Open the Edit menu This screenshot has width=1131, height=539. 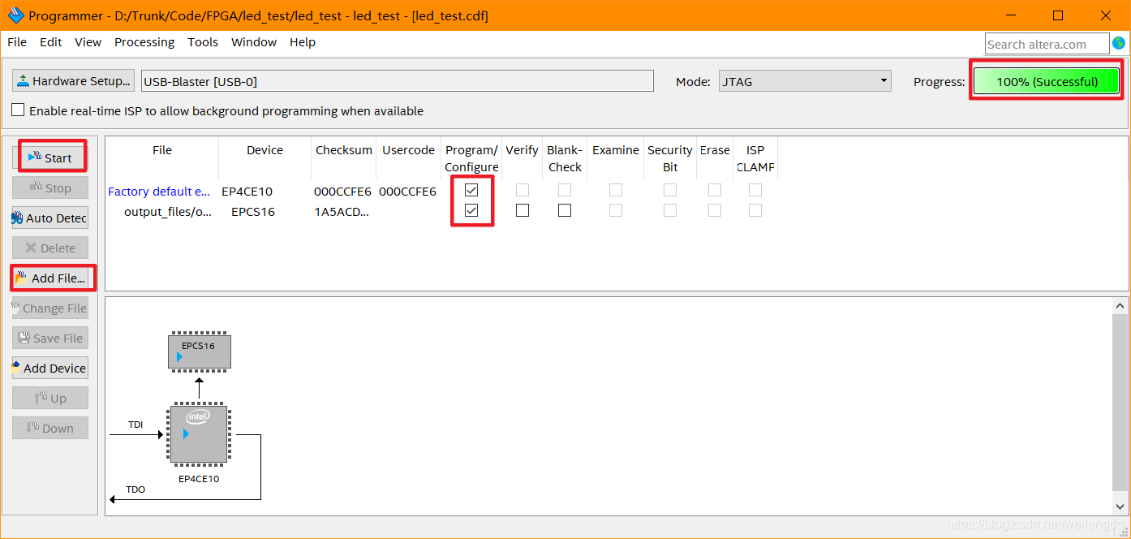(x=51, y=42)
